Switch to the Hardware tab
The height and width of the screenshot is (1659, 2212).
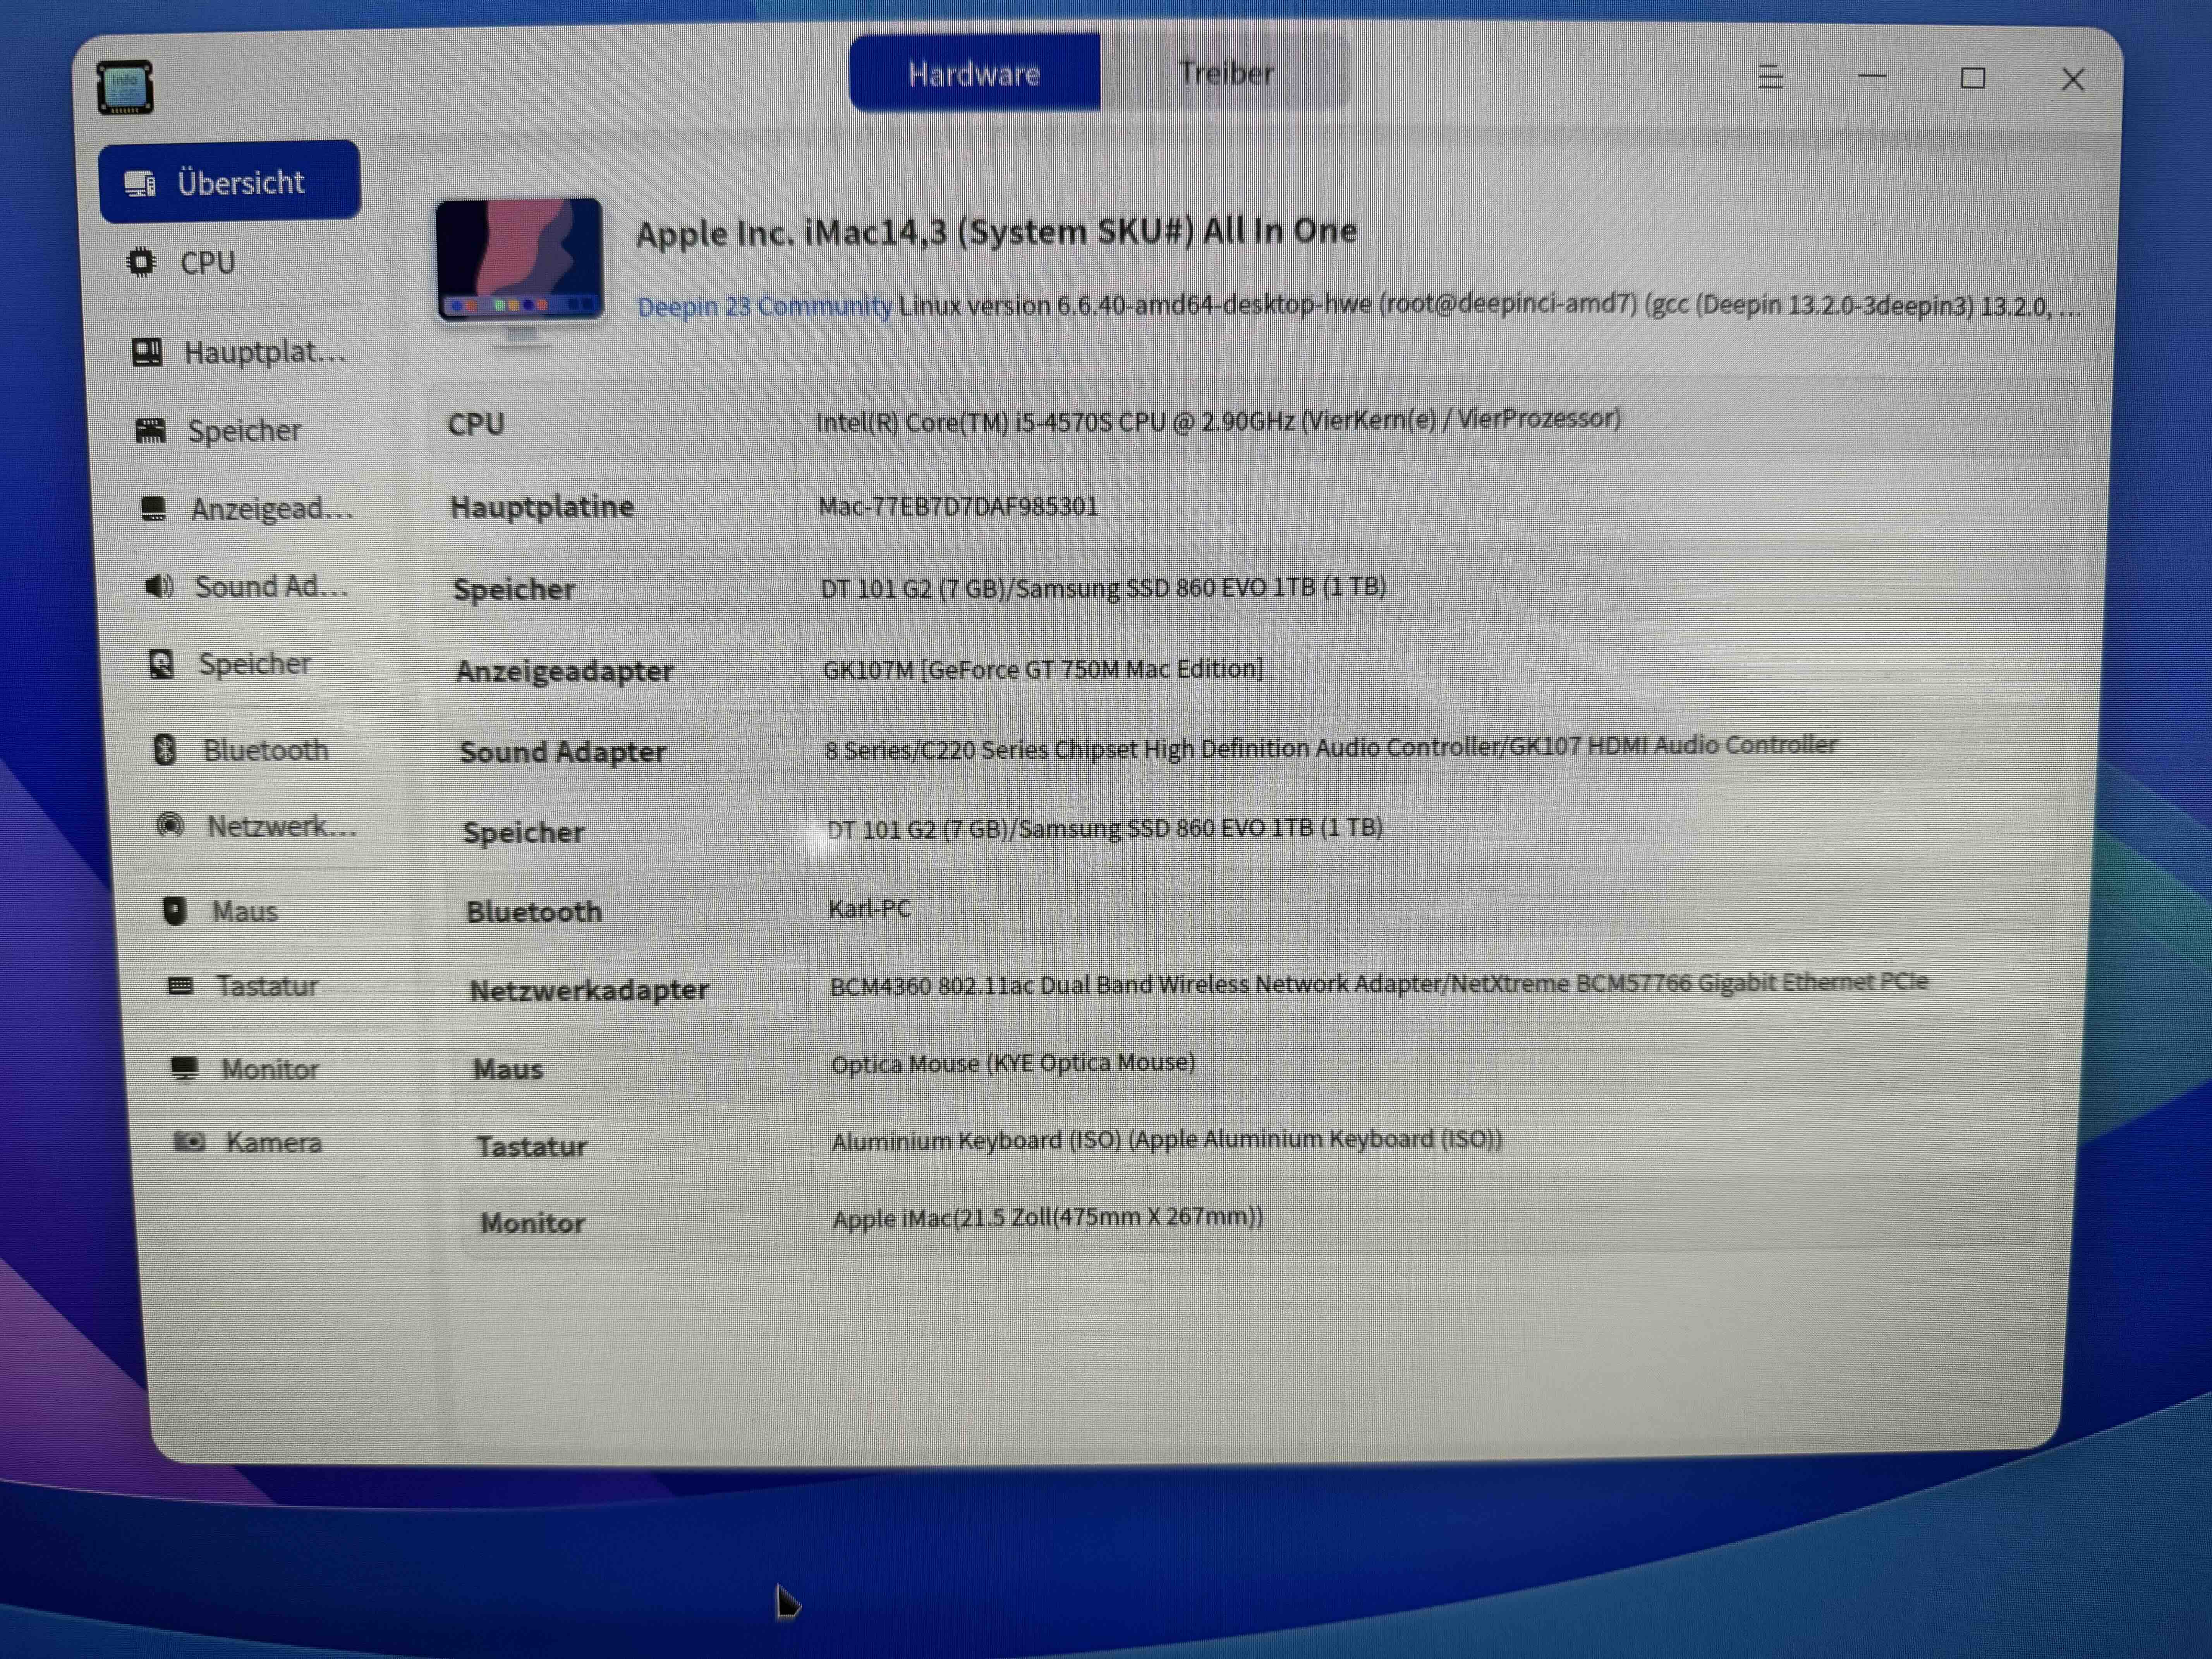point(974,73)
